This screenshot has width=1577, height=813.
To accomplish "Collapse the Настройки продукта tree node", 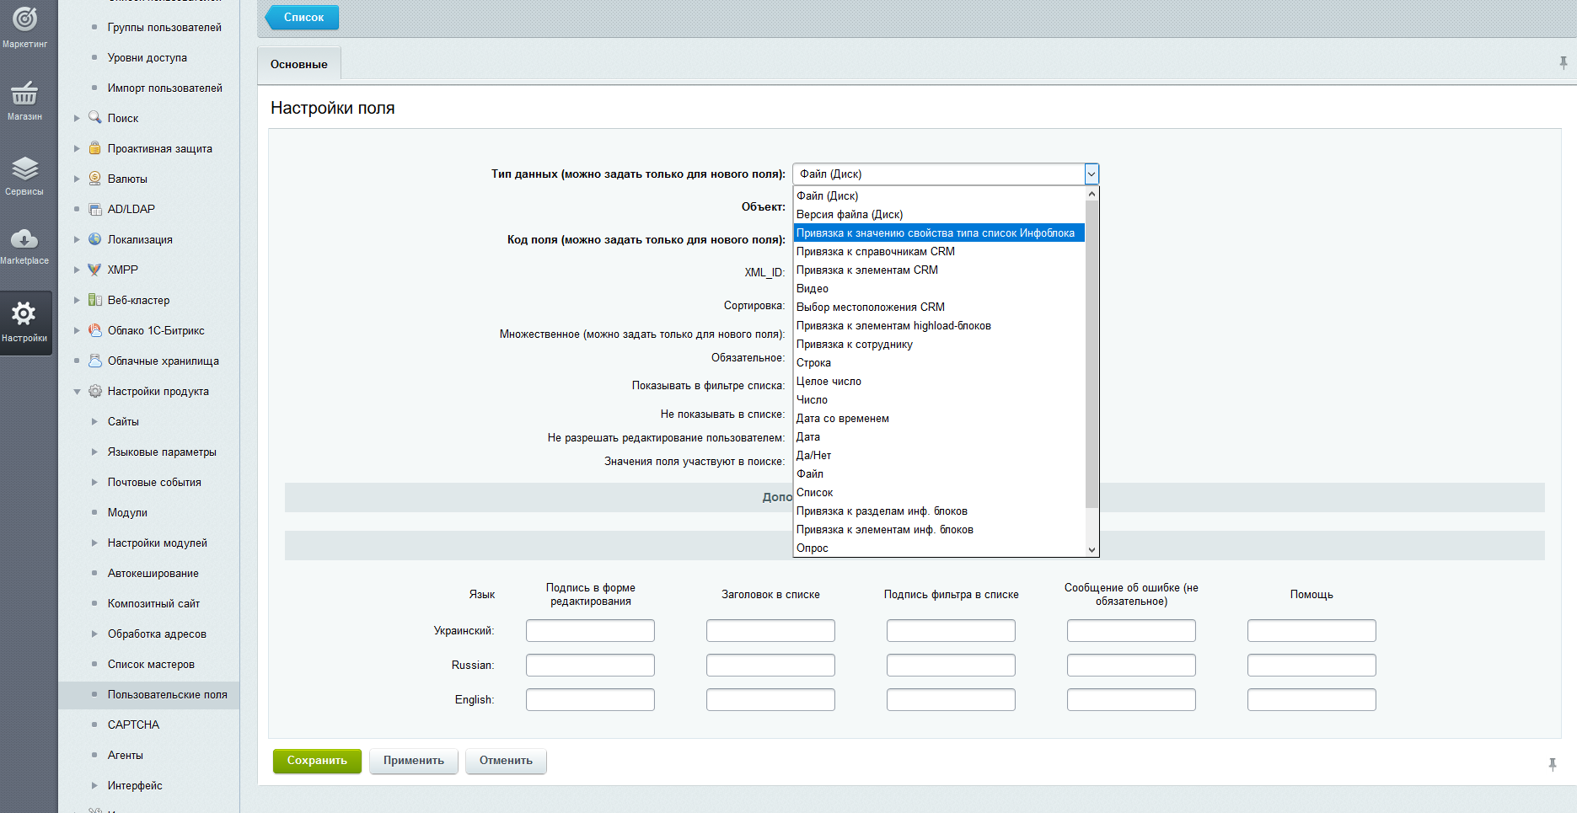I will tap(77, 392).
